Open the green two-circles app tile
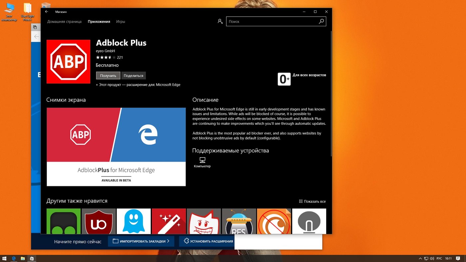Image resolution: width=466 pixels, height=262 pixels. pos(64,221)
